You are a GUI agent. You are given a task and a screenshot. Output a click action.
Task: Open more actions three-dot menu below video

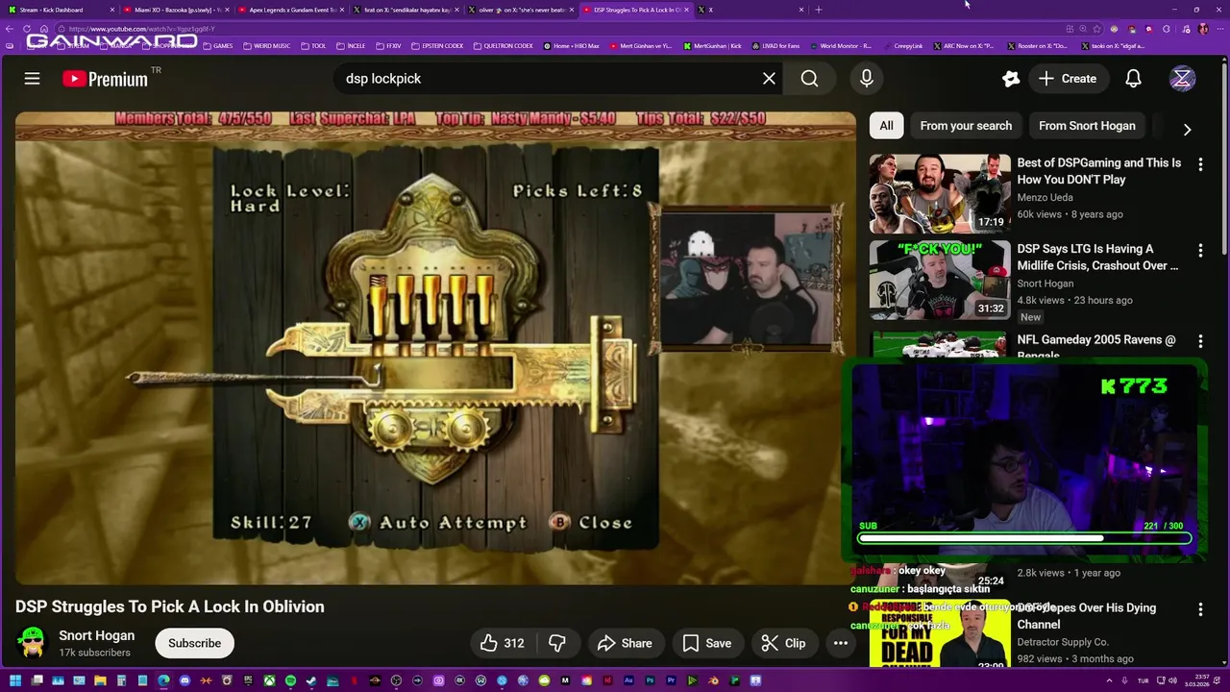pyautogui.click(x=841, y=643)
